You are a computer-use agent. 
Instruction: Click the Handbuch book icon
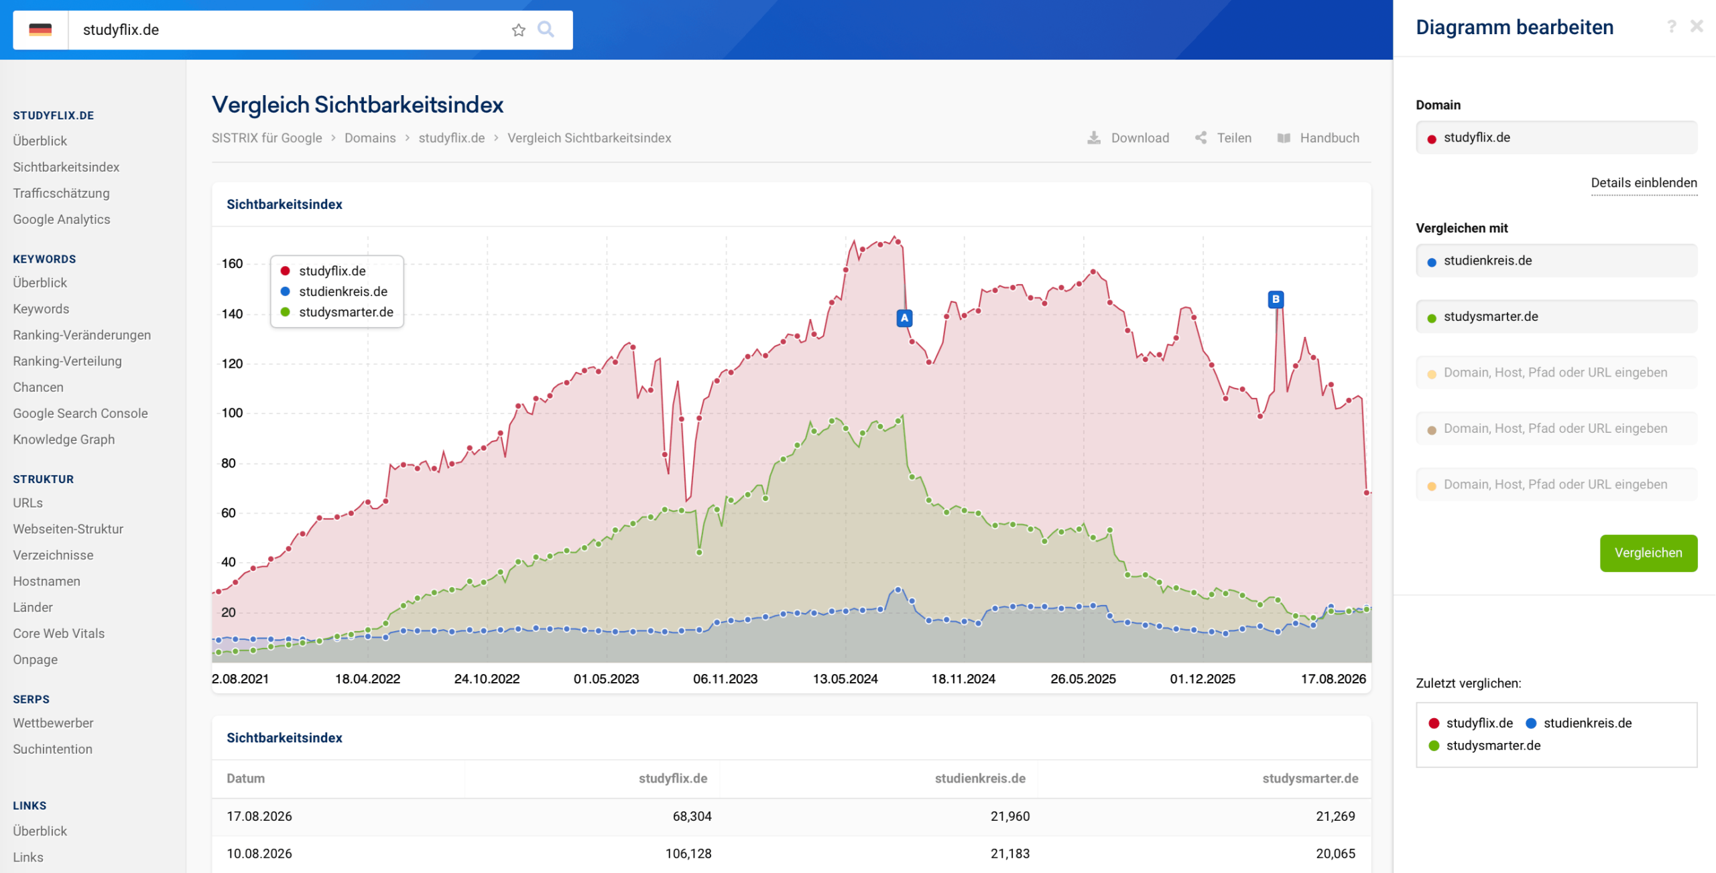(x=1284, y=138)
